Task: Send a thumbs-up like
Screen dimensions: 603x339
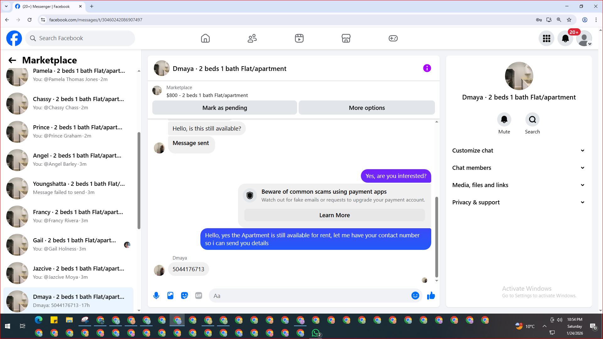Action: 431,295
